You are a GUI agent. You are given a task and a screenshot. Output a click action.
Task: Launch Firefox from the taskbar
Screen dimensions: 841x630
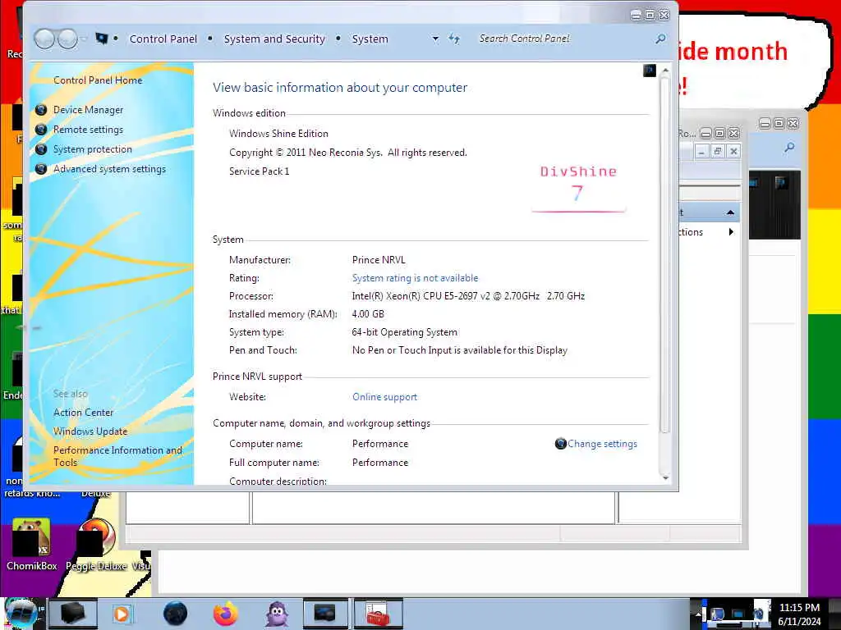(x=226, y=614)
